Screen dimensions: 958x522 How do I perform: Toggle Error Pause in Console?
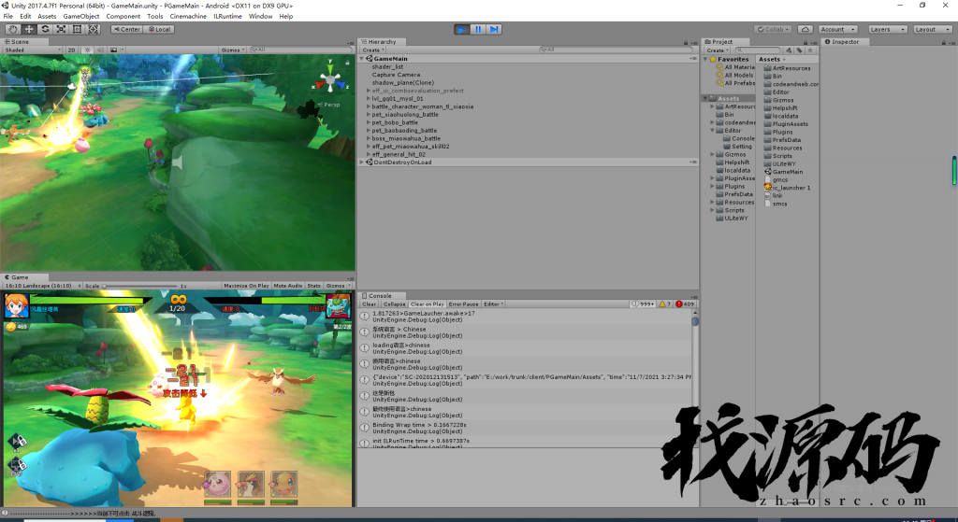click(463, 303)
